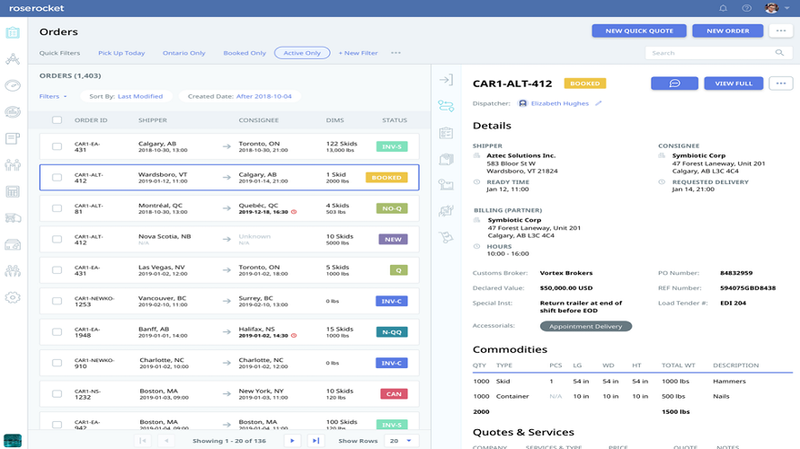The width and height of the screenshot is (800, 449).
Task: Toggle the select-all orders checkbox
Action: click(58, 120)
